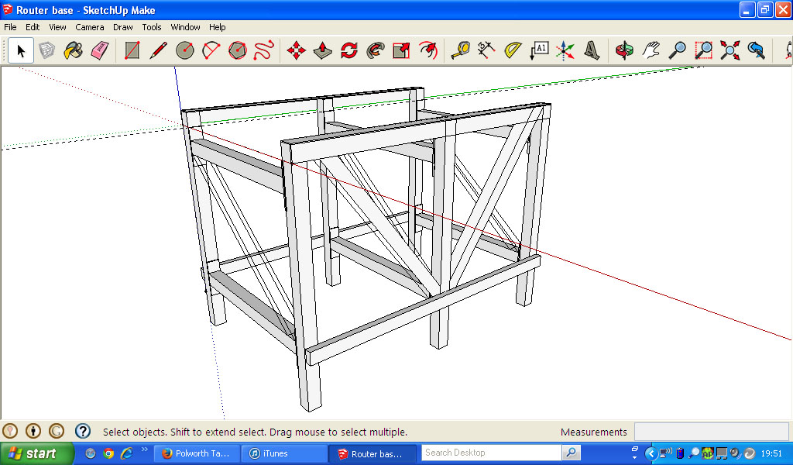Switch to iTunes taskbar button

click(x=285, y=453)
